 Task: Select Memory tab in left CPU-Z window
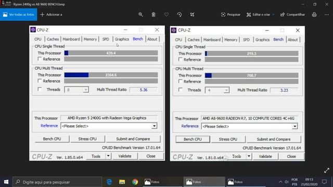(x=90, y=39)
